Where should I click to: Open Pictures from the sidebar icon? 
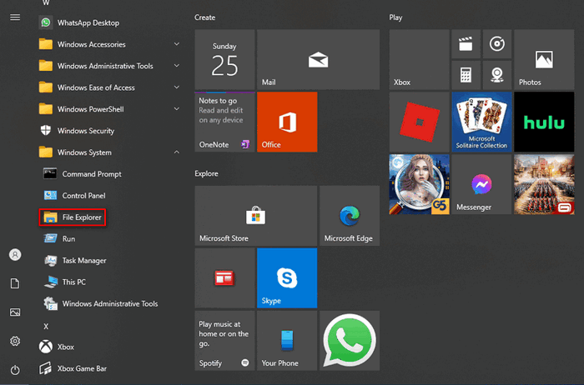(x=15, y=312)
